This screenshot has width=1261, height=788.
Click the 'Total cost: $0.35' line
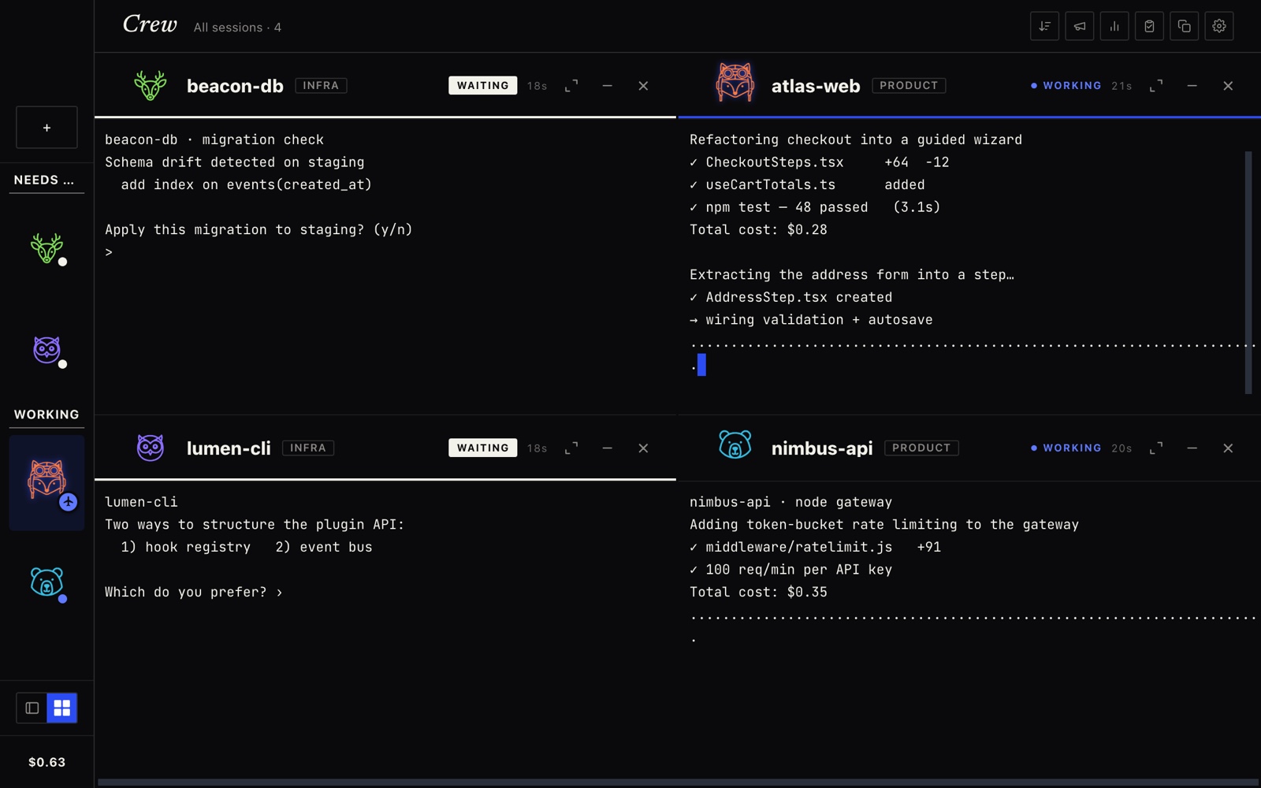pyautogui.click(x=758, y=592)
